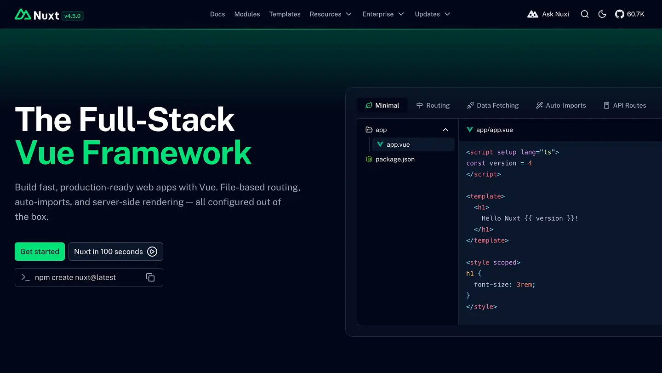Click the Routing signpost icon

[x=420, y=105]
